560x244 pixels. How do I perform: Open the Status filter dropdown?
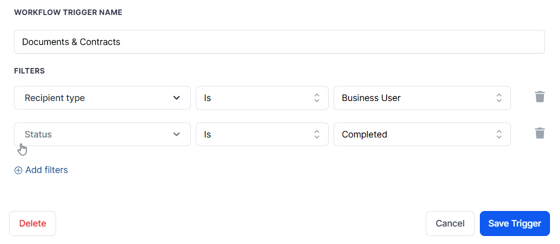pos(102,134)
